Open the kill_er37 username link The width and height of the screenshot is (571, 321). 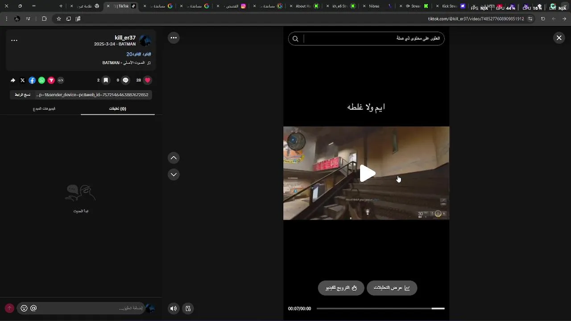pos(125,38)
